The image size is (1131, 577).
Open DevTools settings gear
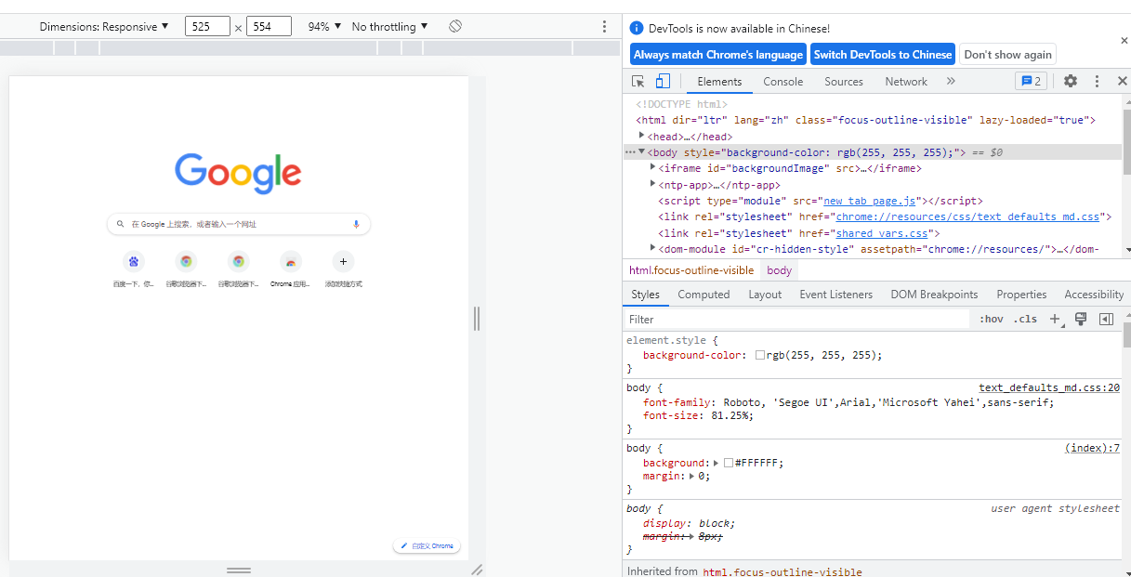coord(1071,81)
